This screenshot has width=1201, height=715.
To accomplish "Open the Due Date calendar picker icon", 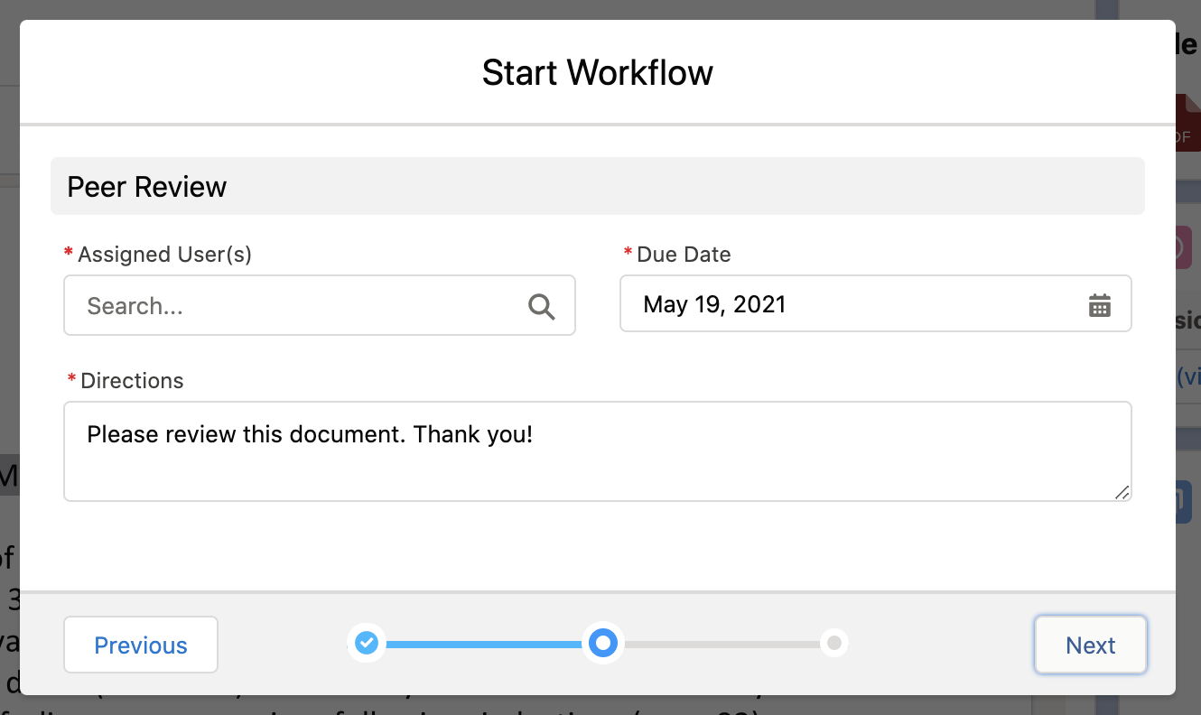I will click(x=1099, y=306).
